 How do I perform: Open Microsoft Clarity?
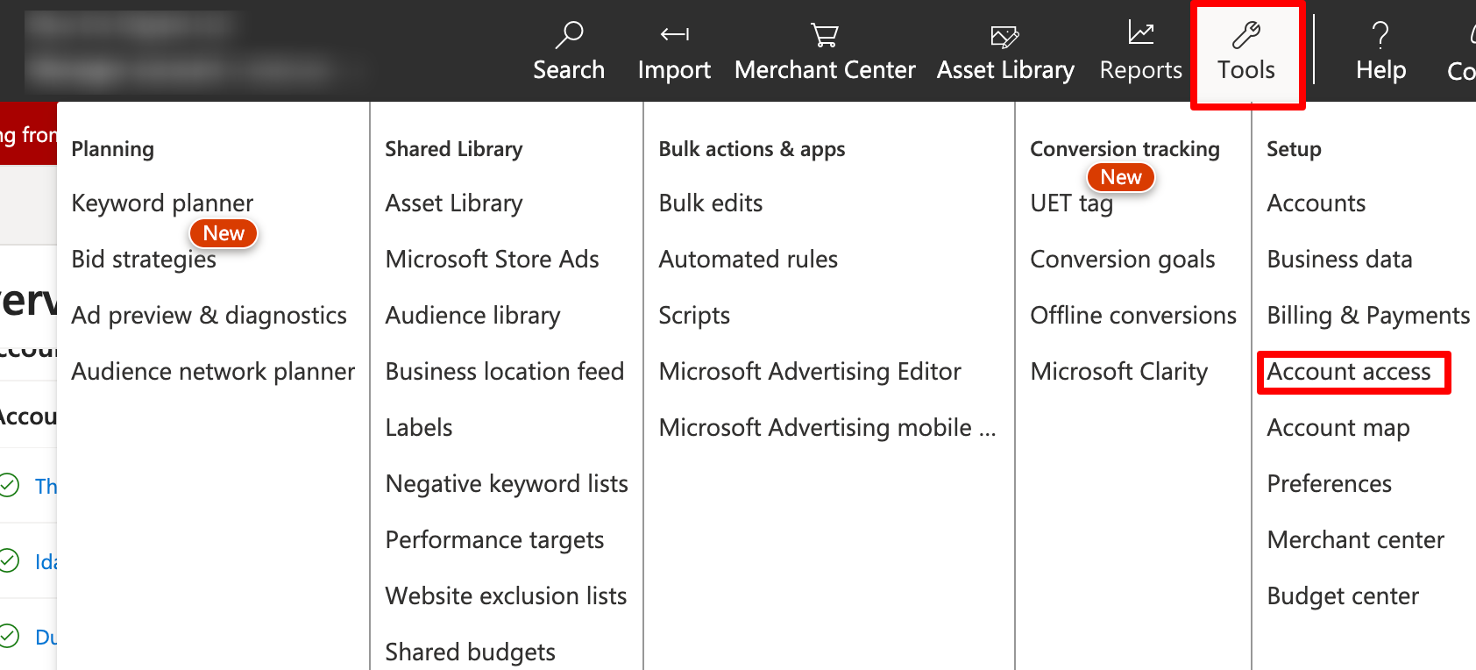point(1119,372)
